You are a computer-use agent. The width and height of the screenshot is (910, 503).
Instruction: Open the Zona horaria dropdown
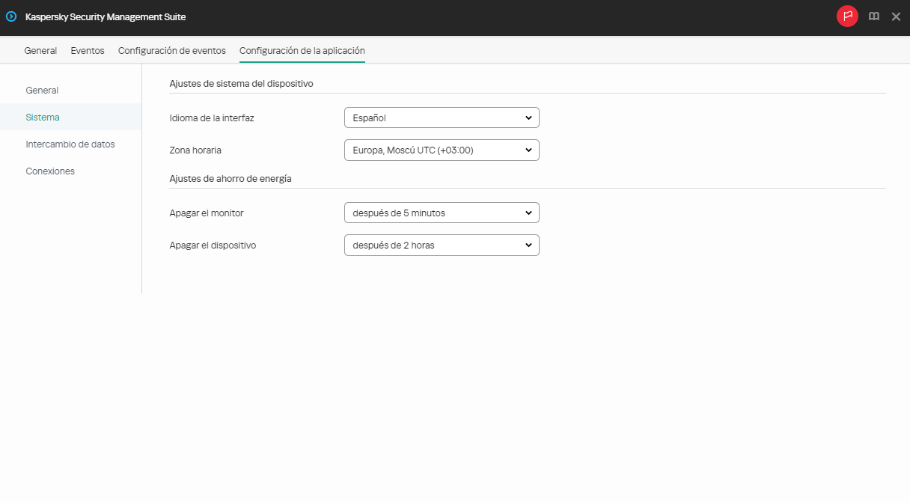click(x=442, y=150)
